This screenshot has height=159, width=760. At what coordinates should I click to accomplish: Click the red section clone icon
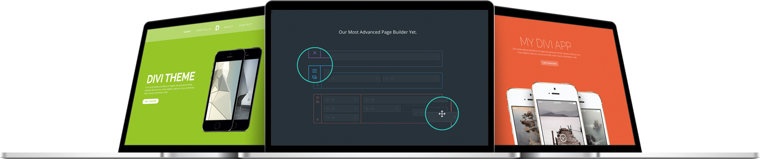click(x=317, y=102)
